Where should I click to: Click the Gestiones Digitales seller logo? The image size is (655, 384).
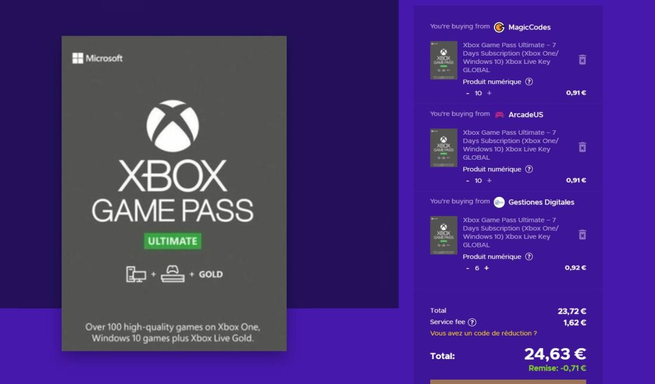point(499,202)
